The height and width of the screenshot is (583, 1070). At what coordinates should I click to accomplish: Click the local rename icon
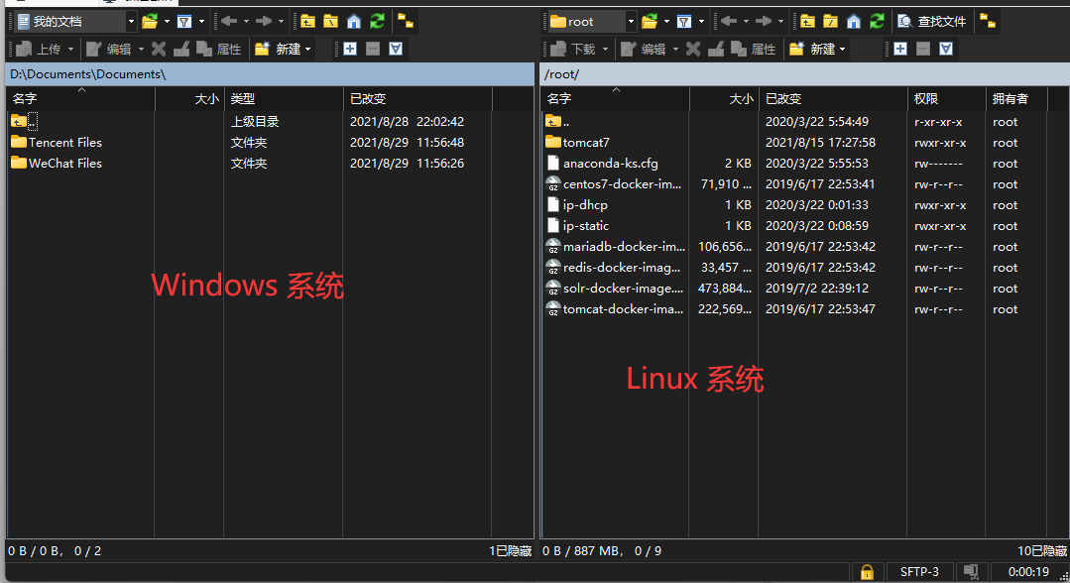[x=180, y=50]
